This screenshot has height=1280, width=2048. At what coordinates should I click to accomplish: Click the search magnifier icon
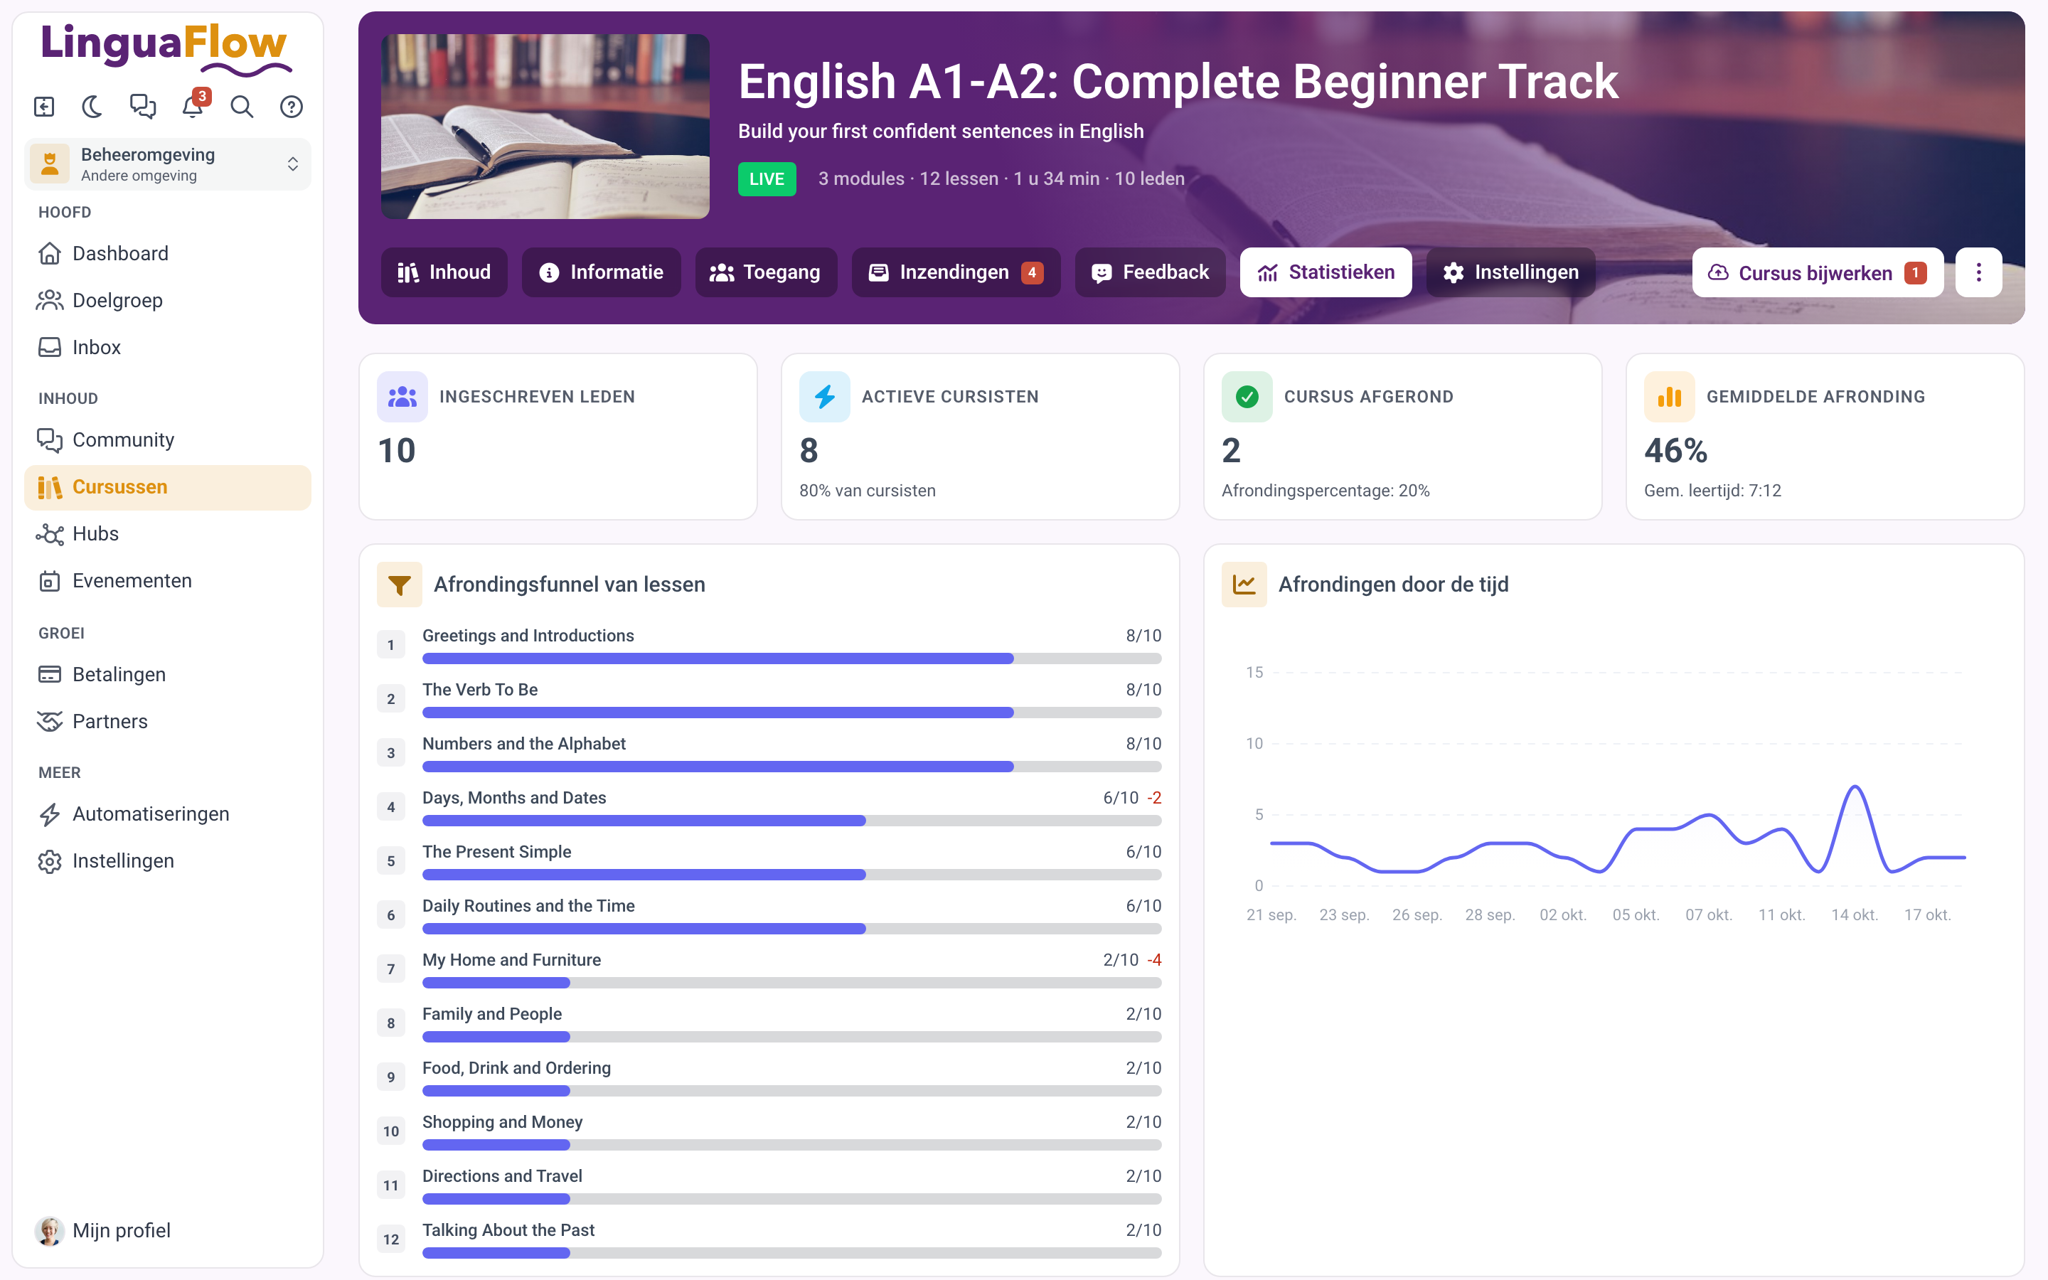pos(242,107)
